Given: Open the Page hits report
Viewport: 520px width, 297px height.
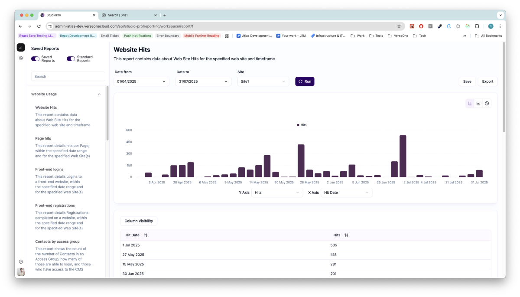Looking at the screenshot, I should [x=43, y=138].
